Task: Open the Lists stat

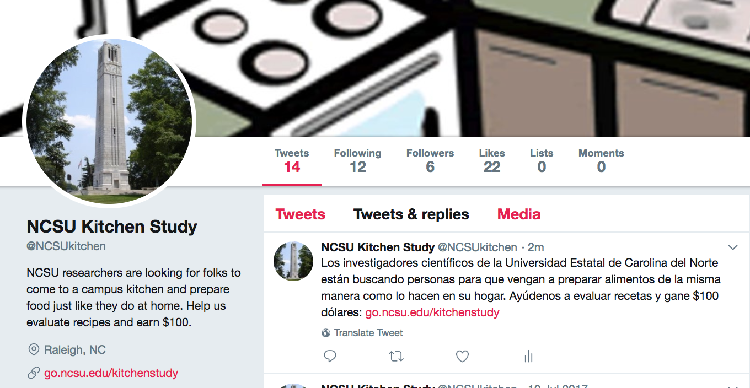Action: pos(542,161)
